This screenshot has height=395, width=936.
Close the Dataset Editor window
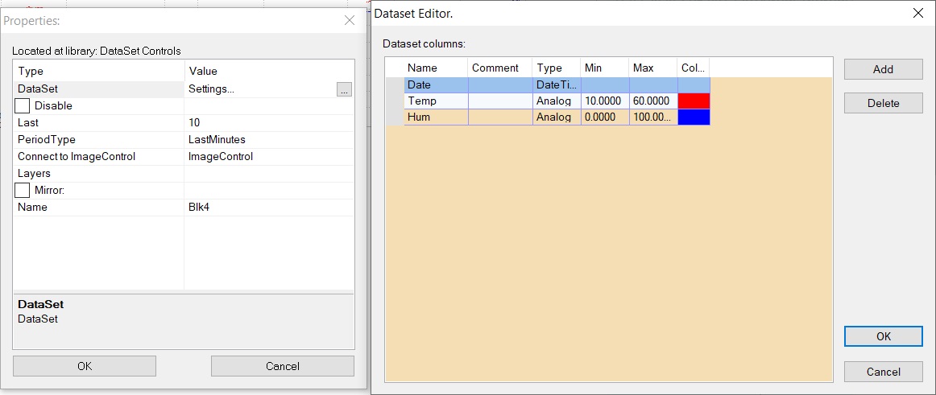click(919, 13)
